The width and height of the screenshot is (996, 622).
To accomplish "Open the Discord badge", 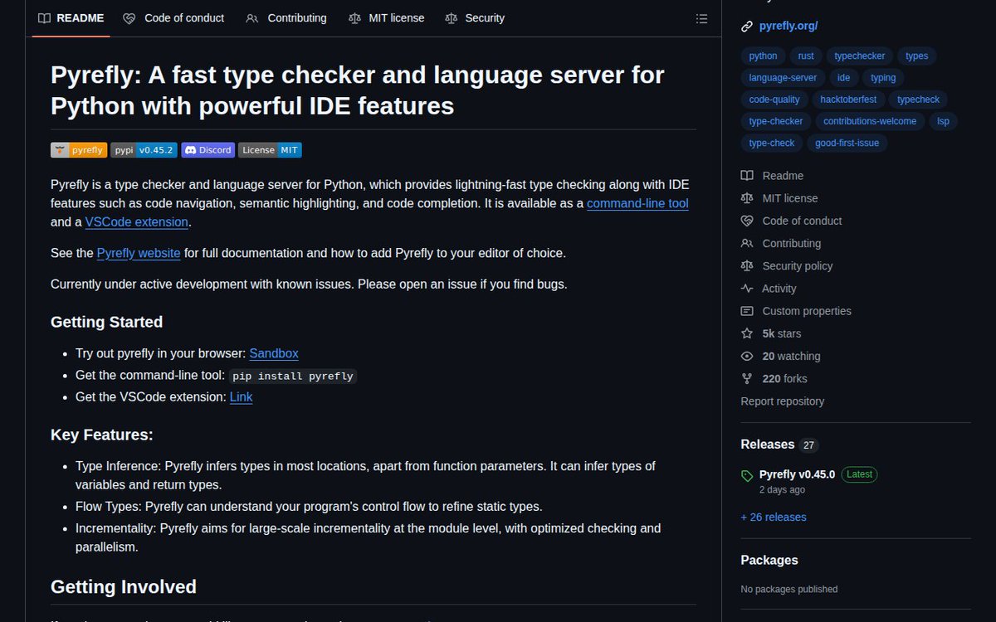I will click(207, 150).
